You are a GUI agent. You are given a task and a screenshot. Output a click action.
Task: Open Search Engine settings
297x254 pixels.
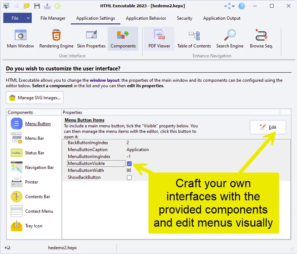click(x=229, y=38)
